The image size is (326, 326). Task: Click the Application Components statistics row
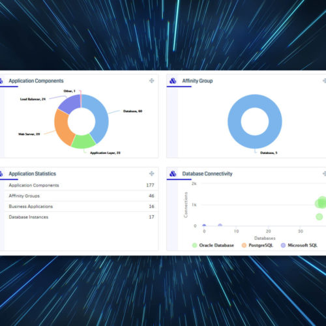tap(81, 185)
